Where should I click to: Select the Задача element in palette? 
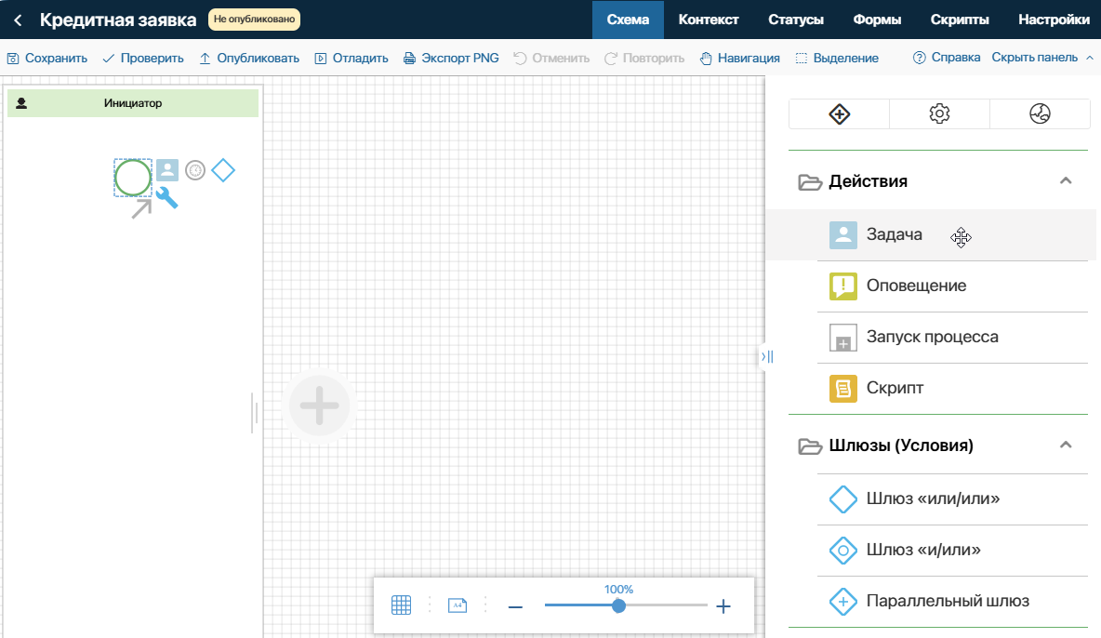tap(931, 234)
